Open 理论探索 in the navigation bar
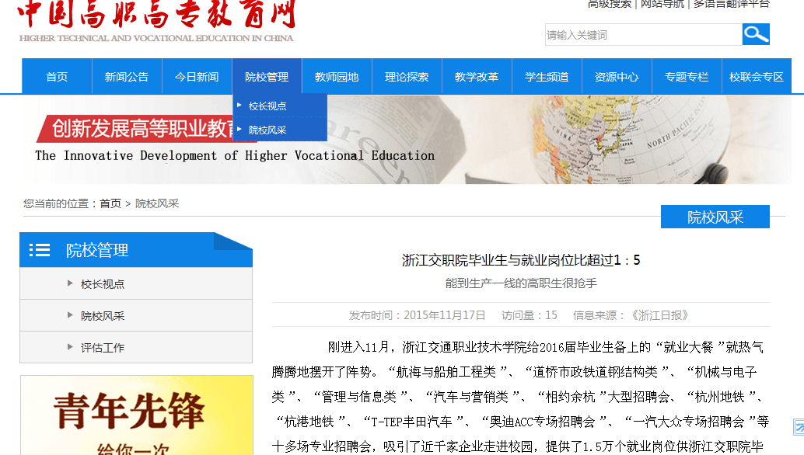The height and width of the screenshot is (455, 804). pyautogui.click(x=407, y=77)
